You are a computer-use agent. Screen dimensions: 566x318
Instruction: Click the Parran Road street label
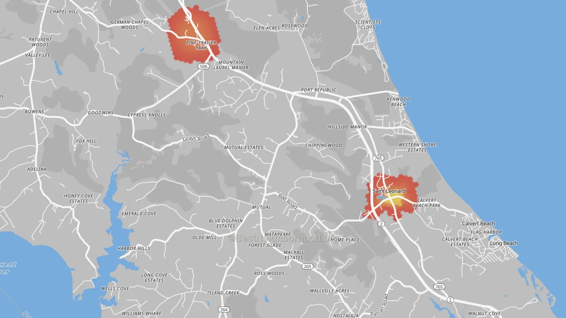click(x=380, y=305)
